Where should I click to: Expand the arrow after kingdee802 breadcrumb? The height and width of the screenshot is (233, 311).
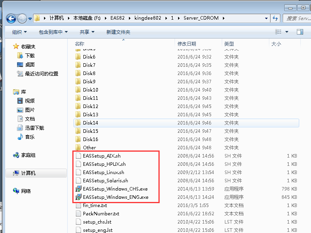[166, 18]
